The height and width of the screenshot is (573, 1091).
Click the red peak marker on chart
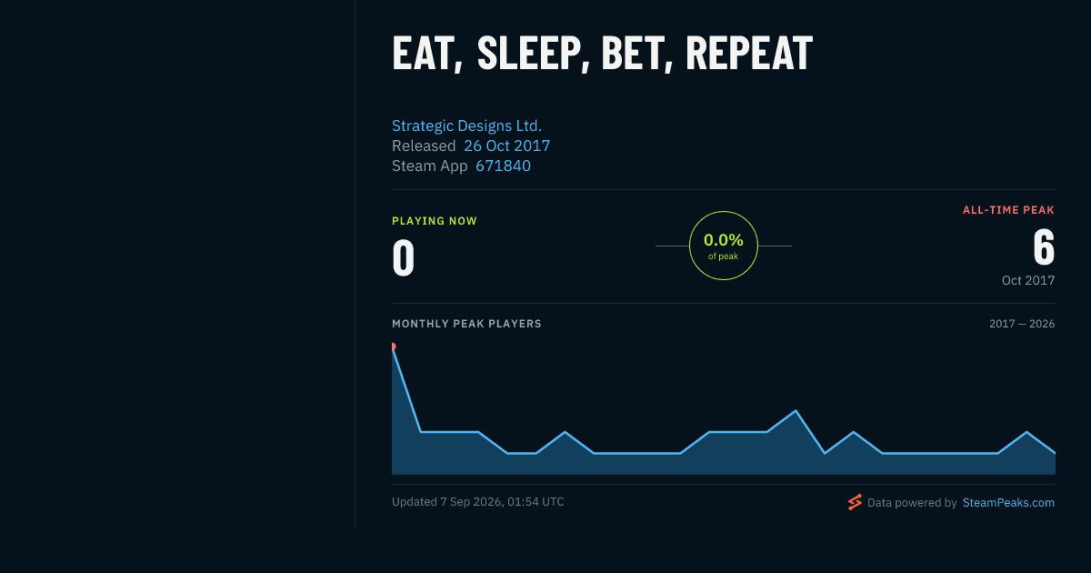tap(393, 347)
